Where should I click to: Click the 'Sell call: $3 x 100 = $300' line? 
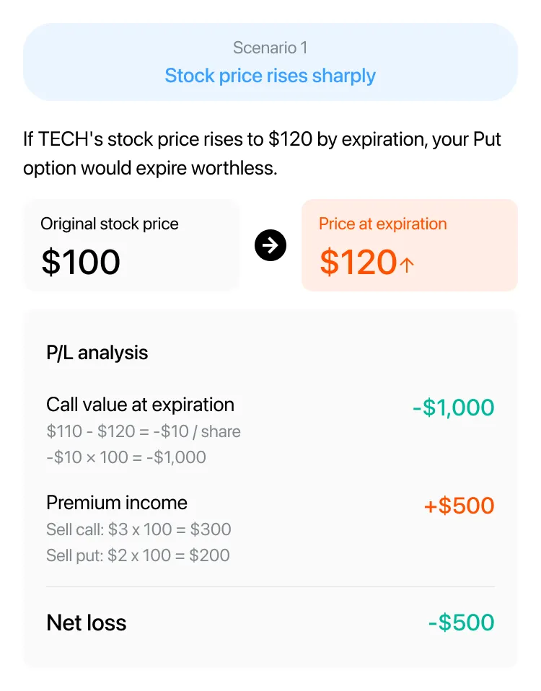(138, 529)
